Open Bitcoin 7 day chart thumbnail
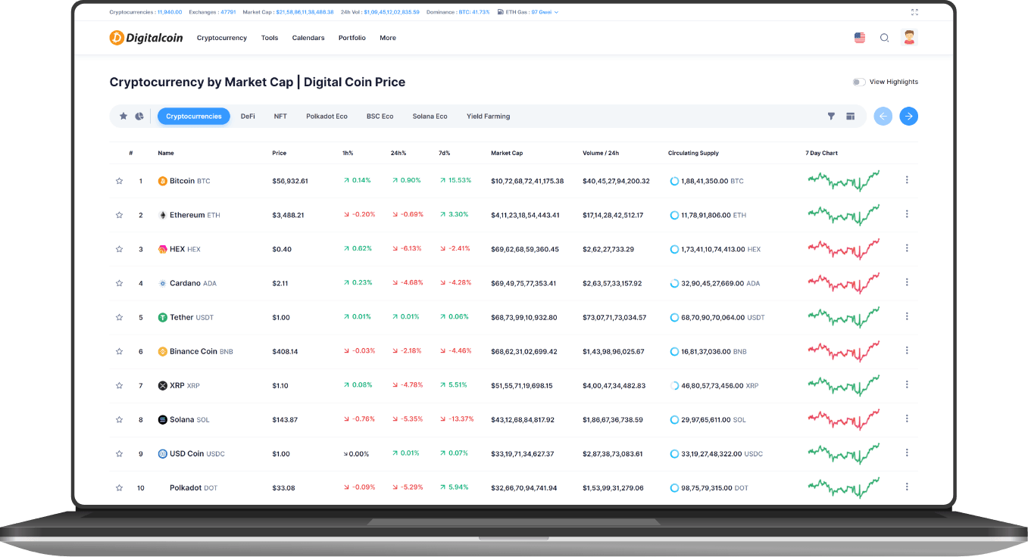The height and width of the screenshot is (557, 1028). point(844,181)
